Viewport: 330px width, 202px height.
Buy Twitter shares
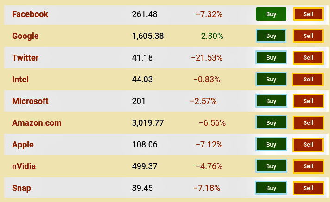pyautogui.click(x=271, y=57)
